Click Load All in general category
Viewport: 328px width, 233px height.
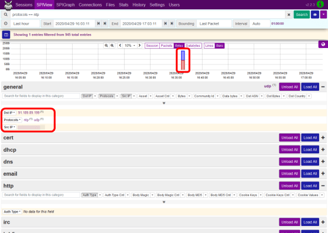click(310, 87)
